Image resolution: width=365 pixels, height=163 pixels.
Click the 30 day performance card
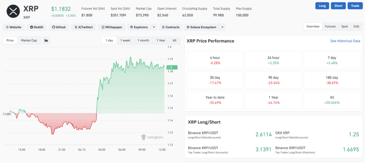pos(215,80)
